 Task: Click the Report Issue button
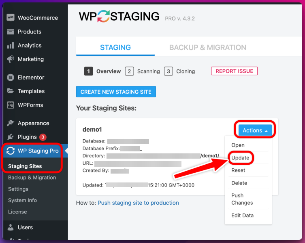pyautogui.click(x=234, y=71)
